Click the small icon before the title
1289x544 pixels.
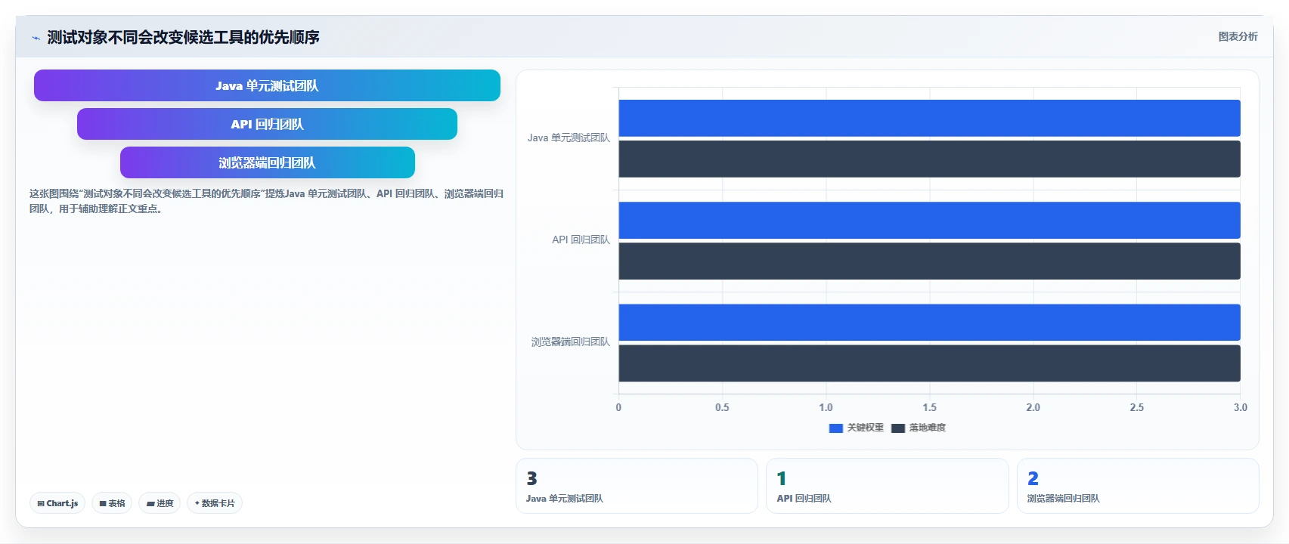[36, 38]
